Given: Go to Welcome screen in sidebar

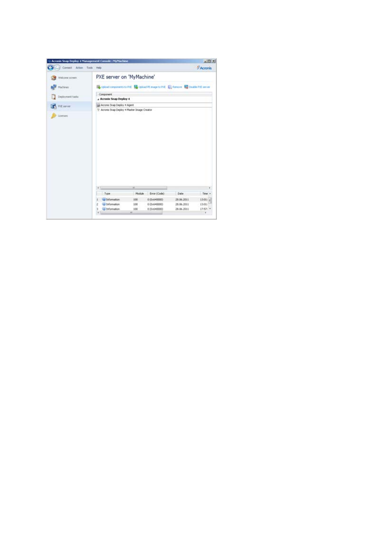Looking at the screenshot, I should click(67, 78).
